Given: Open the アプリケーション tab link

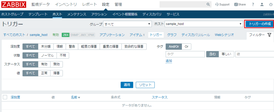Looking at the screenshot, I should (x=112, y=35).
